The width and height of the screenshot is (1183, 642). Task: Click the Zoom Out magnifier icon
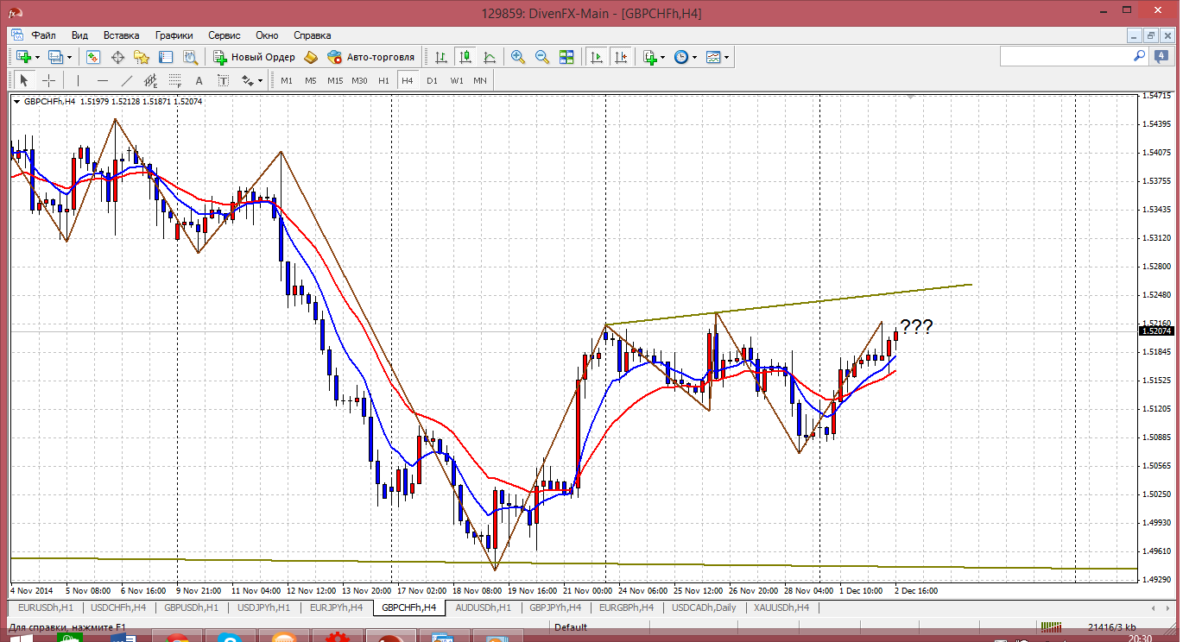(x=542, y=57)
